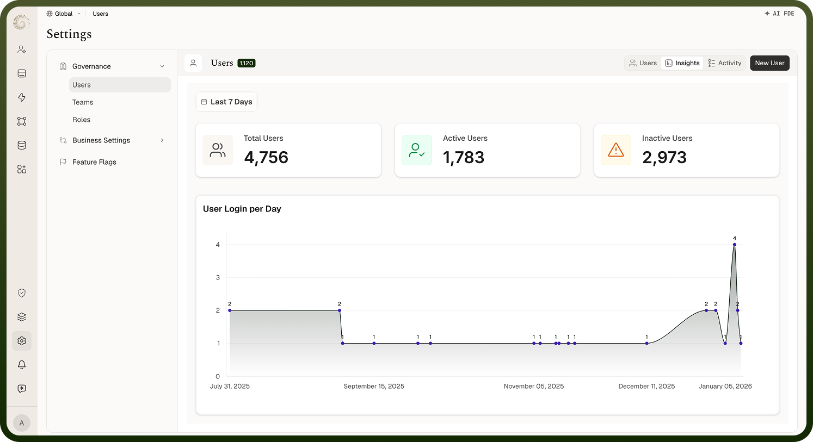
Task: Open the AI FDE assistant button
Action: click(x=779, y=14)
